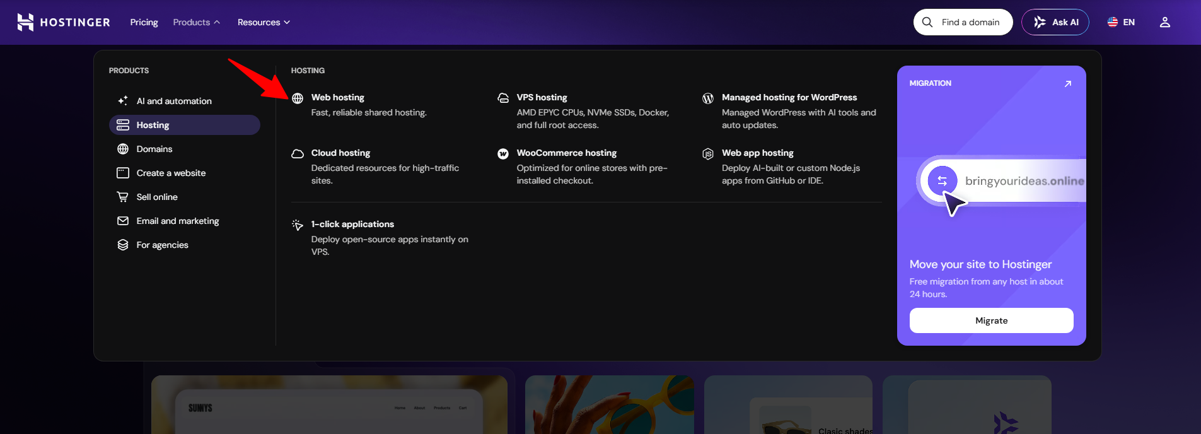Open the VPS hosting link
The height and width of the screenshot is (434, 1201).
[x=542, y=97]
